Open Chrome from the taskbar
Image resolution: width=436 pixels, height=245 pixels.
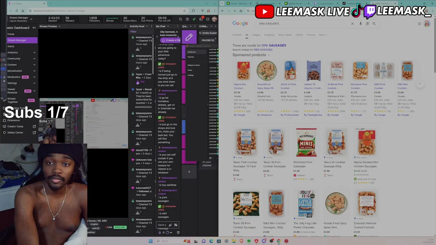pos(279,241)
